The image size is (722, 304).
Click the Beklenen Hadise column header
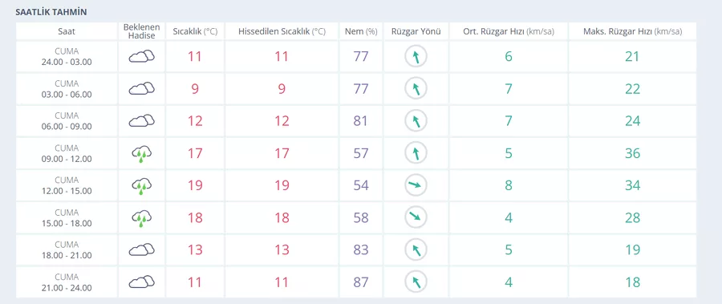[141, 31]
